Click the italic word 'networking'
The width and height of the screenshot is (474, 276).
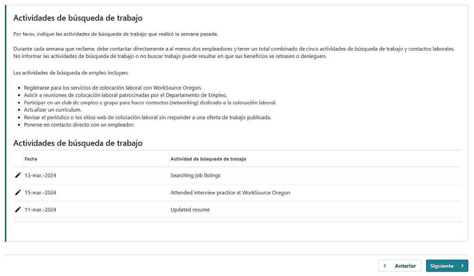pos(184,102)
